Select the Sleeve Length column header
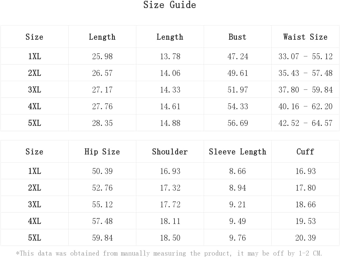The image size is (340, 257). 237,152
